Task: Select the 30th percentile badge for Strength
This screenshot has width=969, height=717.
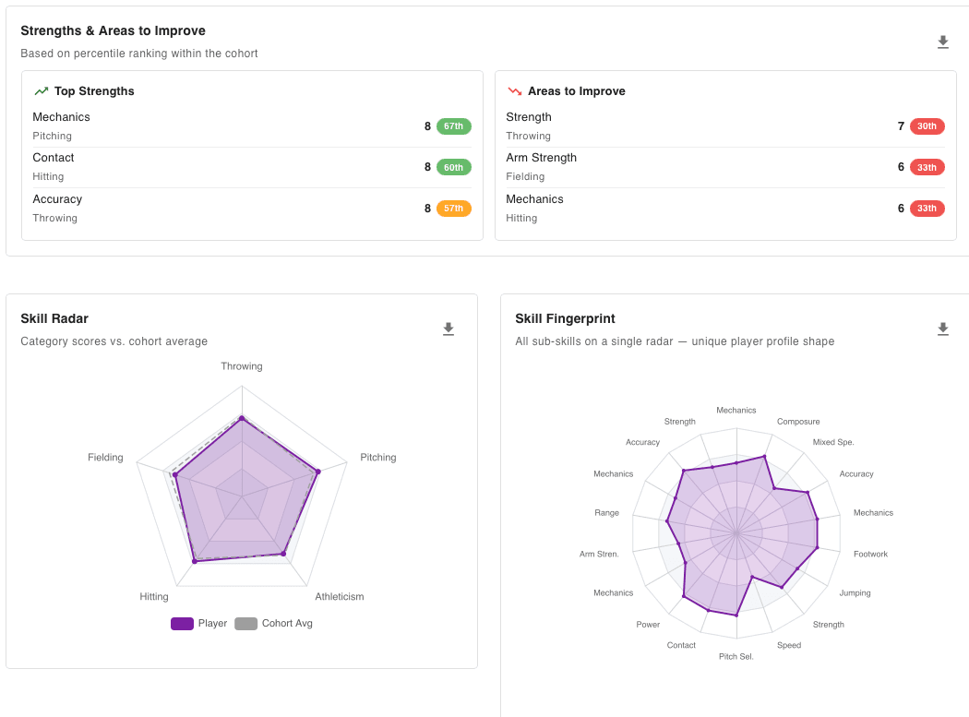Action: click(x=927, y=125)
